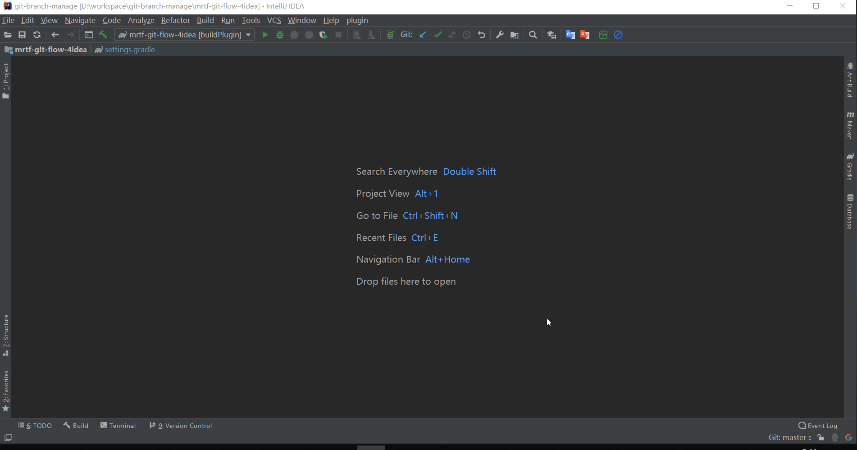Viewport: 857px width, 450px height.
Task: Click the blue circle-slash toolbar icon
Action: click(x=618, y=35)
